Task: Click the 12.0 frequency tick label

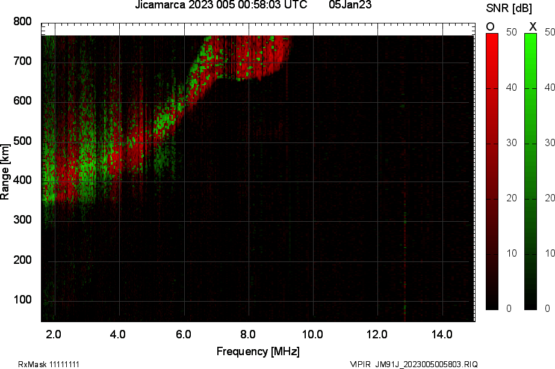Action: [377, 334]
